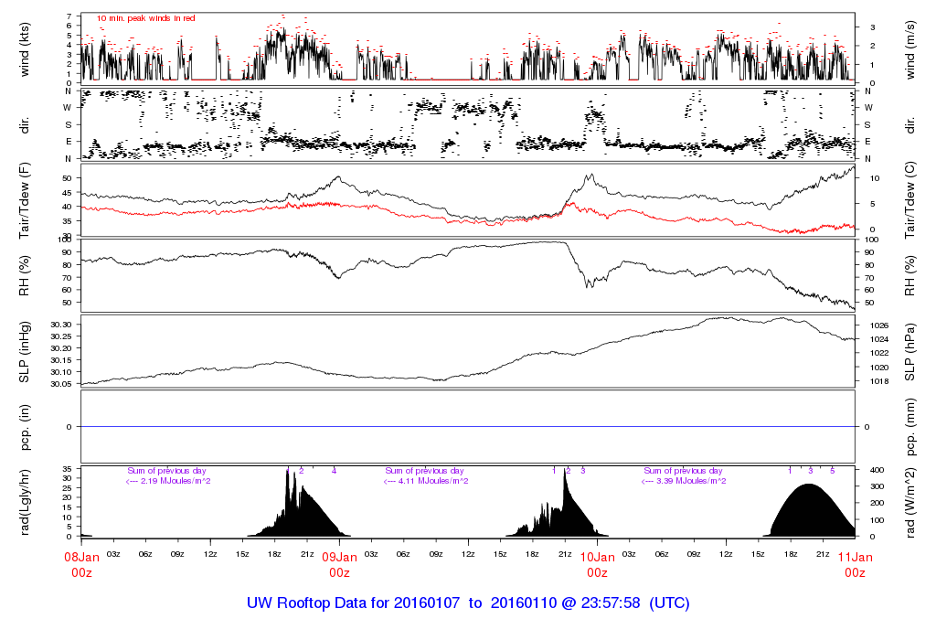Click the 'pcp. (in)' axis label
The width and height of the screenshot is (936, 640).
click(26, 427)
